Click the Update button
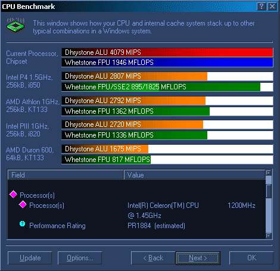 click(x=30, y=258)
